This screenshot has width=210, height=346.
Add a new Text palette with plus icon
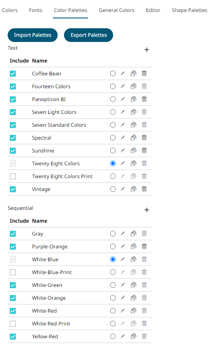click(147, 50)
